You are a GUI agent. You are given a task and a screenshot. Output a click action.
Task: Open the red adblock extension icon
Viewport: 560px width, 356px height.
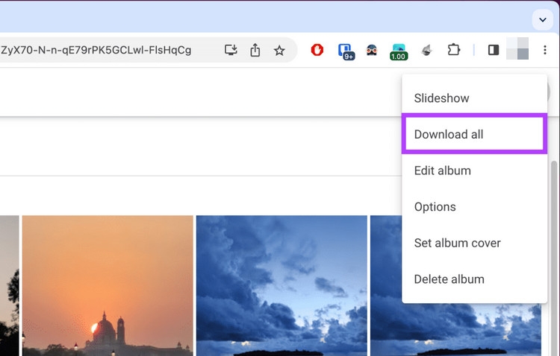click(x=317, y=50)
